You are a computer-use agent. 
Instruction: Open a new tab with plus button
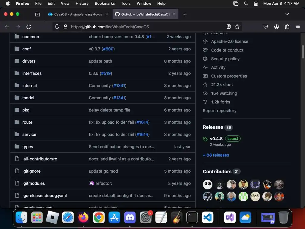(x=185, y=14)
